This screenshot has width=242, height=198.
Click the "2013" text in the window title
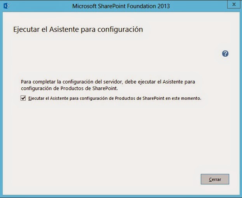point(163,6)
